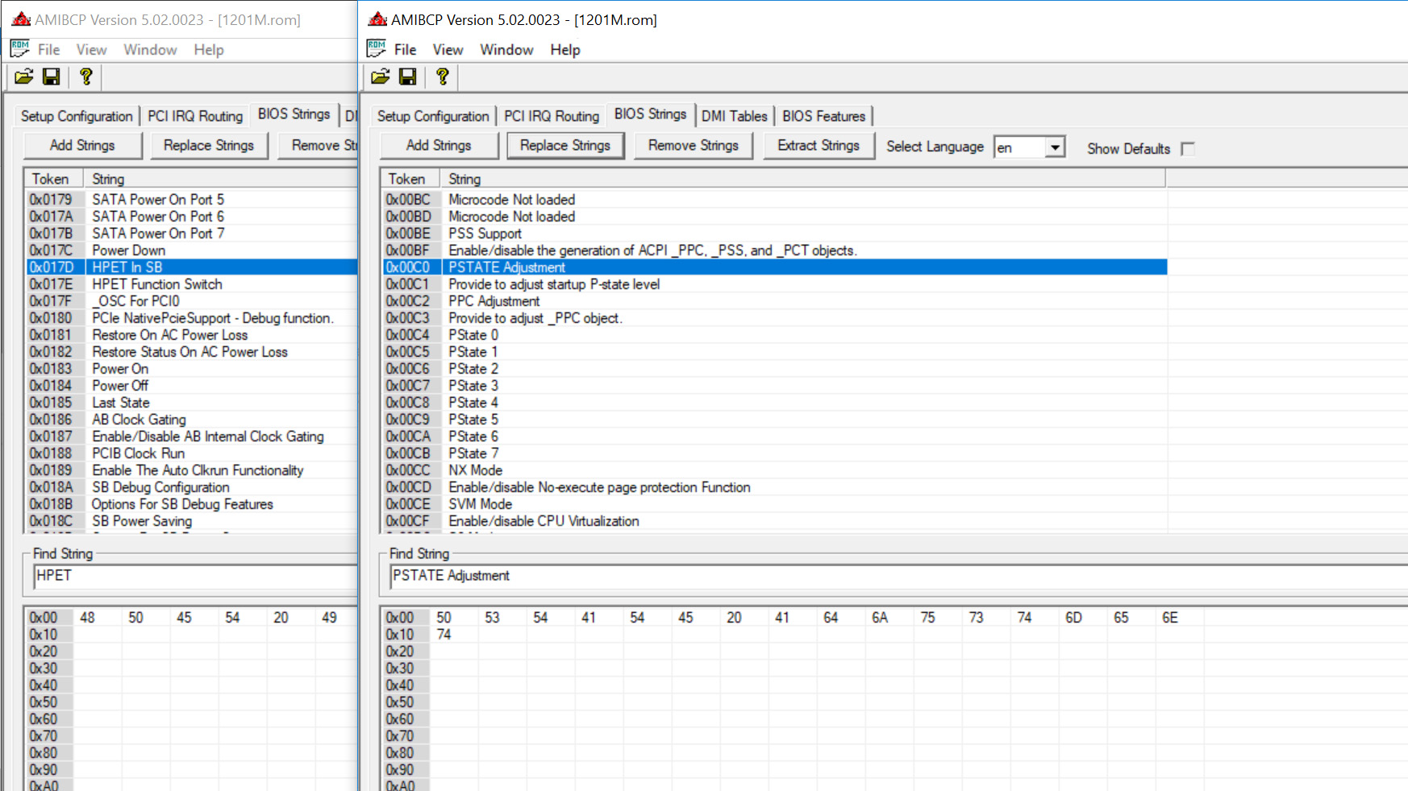Select the PPC Adjustment string row
The image size is (1408, 791).
tap(775, 301)
